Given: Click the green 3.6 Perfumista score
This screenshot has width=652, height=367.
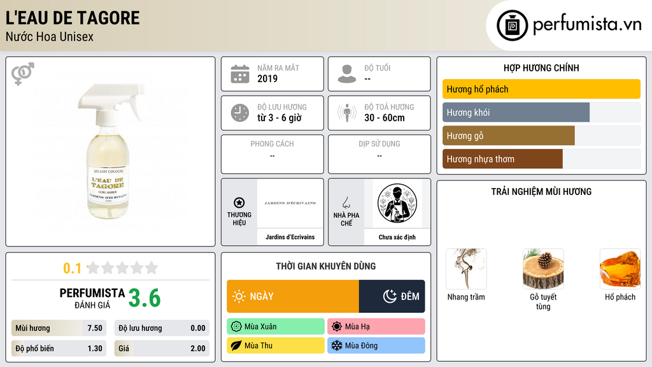Looking at the screenshot, I should [x=145, y=298].
